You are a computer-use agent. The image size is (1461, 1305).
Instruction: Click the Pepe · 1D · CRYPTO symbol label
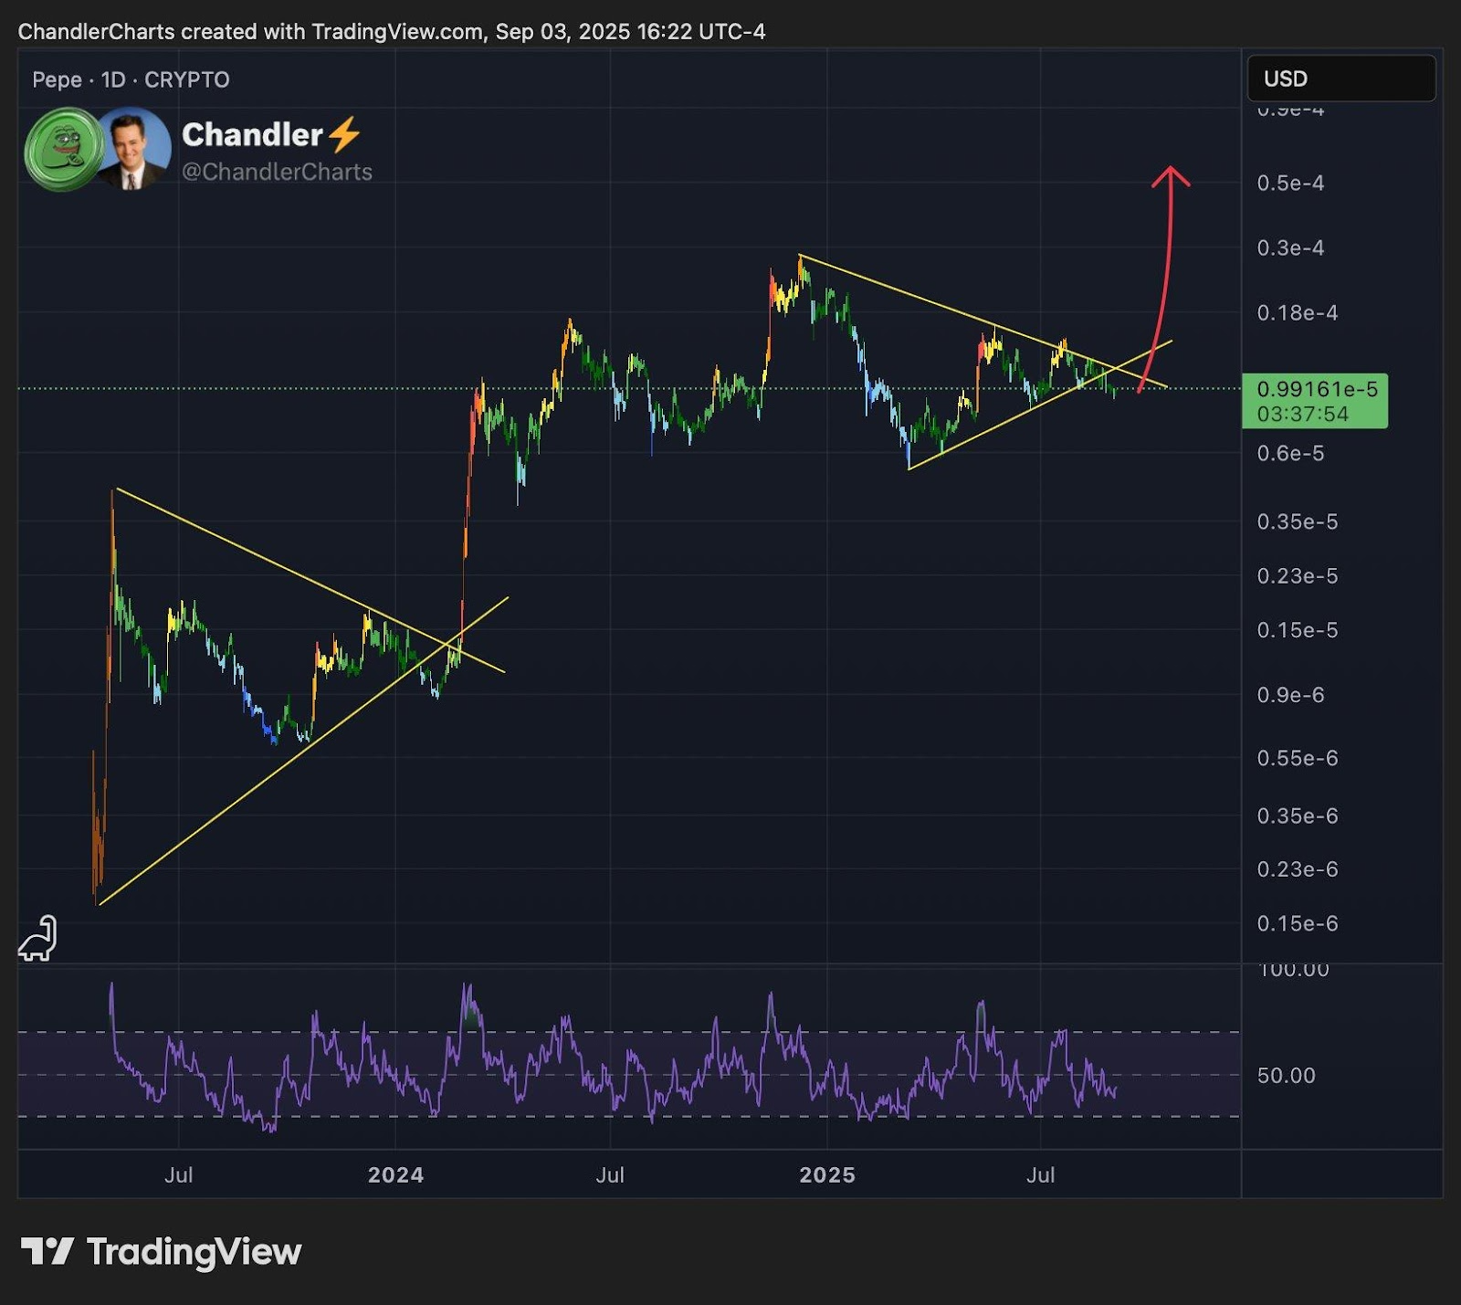coord(131,79)
